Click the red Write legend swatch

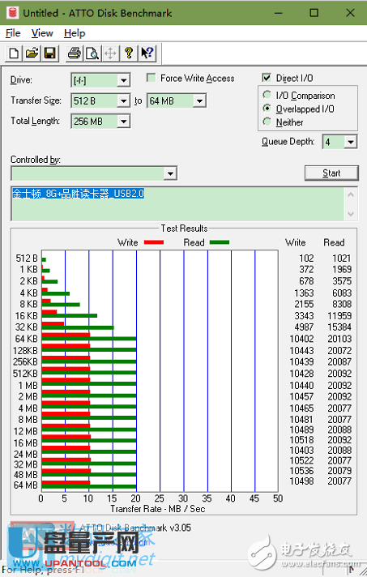(x=154, y=242)
